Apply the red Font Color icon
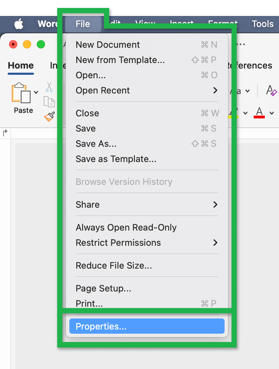The height and width of the screenshot is (369, 279). coord(259,113)
